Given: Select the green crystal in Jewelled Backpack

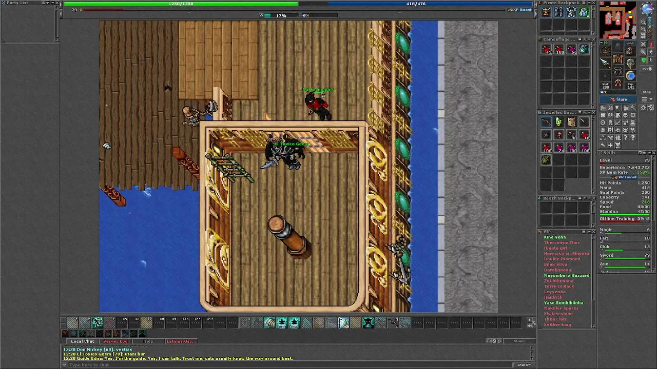Looking at the screenshot, I should 559,122.
